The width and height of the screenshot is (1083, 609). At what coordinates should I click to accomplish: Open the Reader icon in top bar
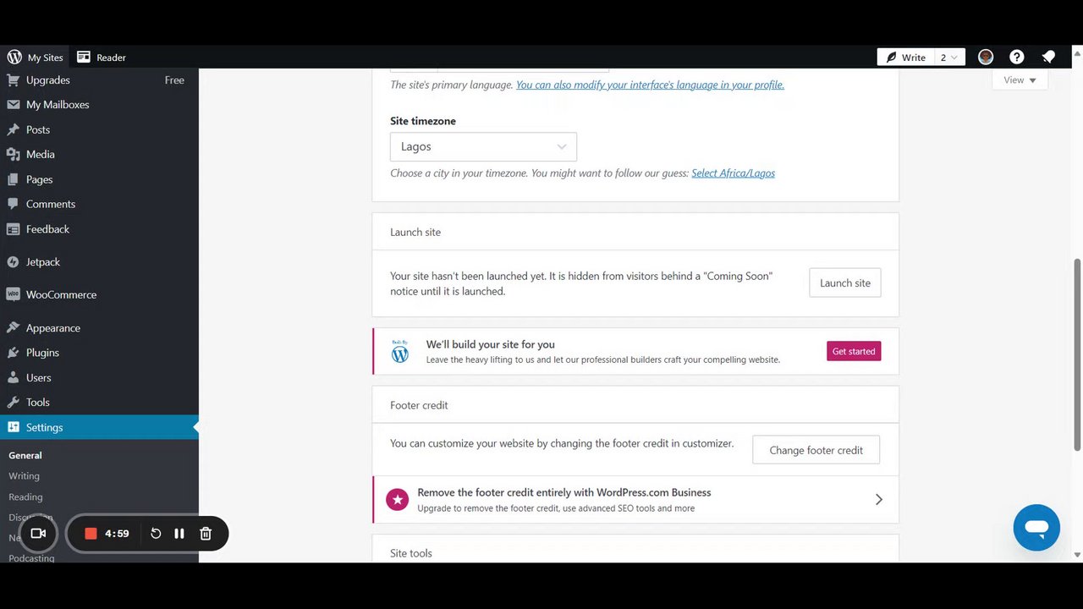pyautogui.click(x=84, y=57)
